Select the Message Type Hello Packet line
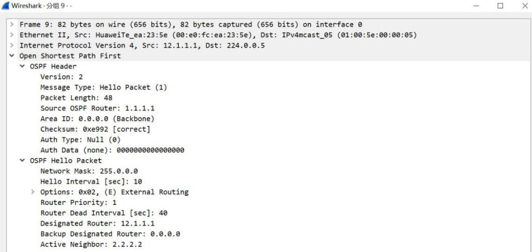Image resolution: width=532 pixels, height=252 pixels. 103,88
